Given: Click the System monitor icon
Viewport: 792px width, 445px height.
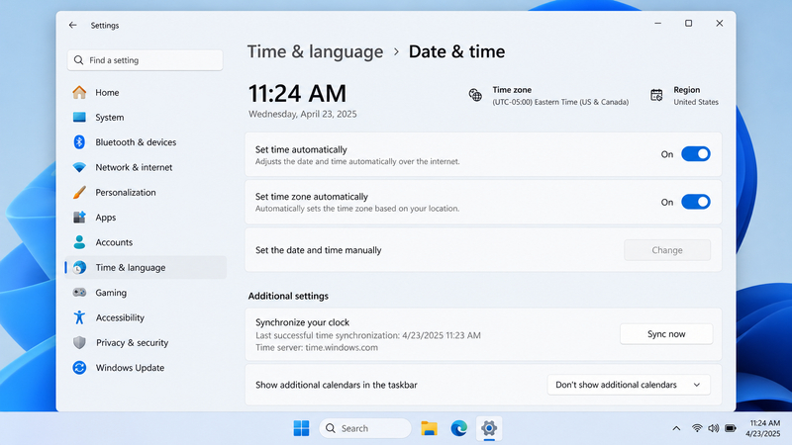Looking at the screenshot, I should tap(79, 117).
